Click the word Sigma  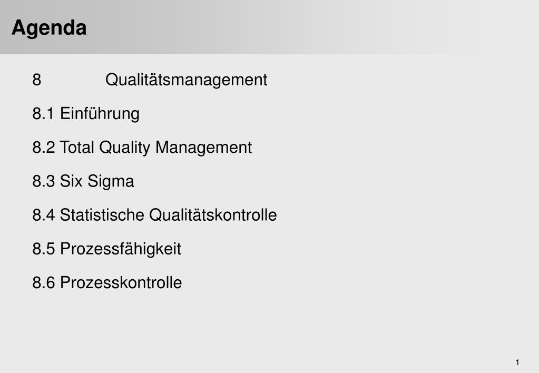(x=111, y=182)
